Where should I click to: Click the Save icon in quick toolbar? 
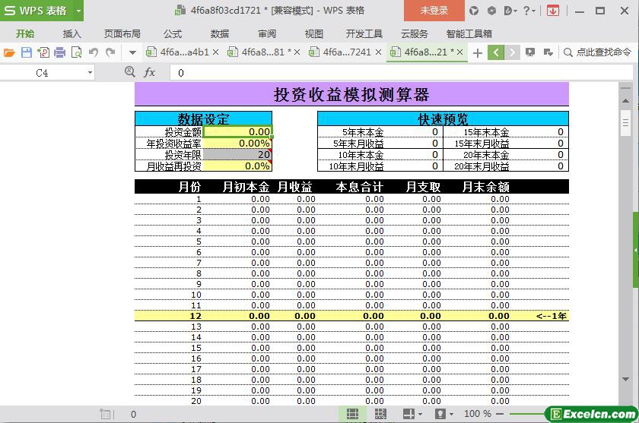coord(26,52)
